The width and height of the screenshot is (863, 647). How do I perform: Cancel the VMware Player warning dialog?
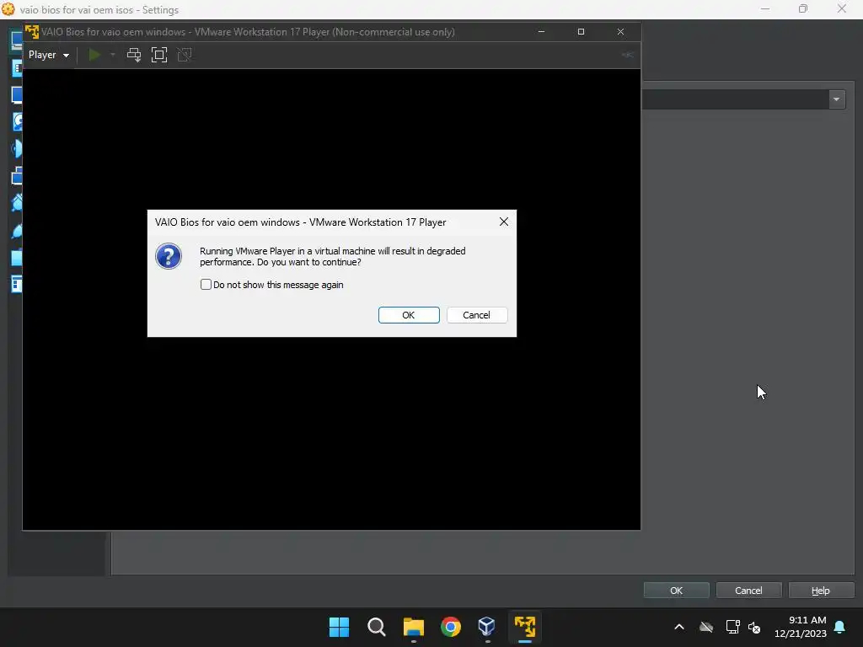477,315
